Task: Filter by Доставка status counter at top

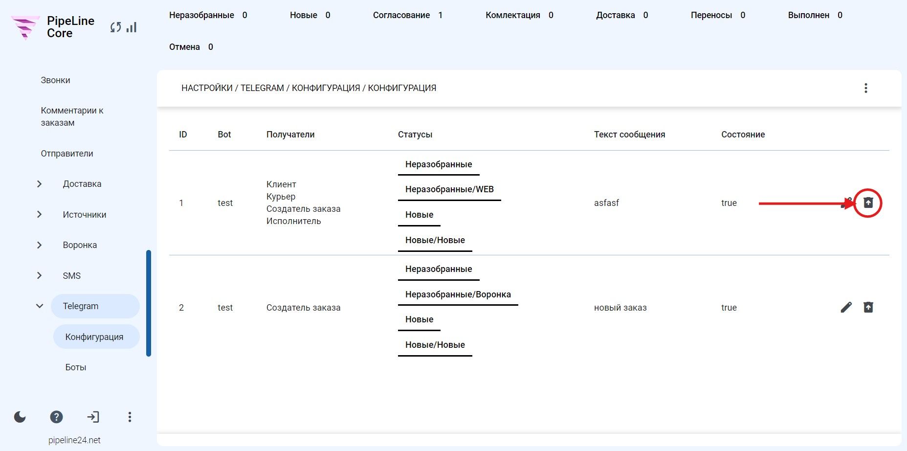Action: pyautogui.click(x=622, y=15)
